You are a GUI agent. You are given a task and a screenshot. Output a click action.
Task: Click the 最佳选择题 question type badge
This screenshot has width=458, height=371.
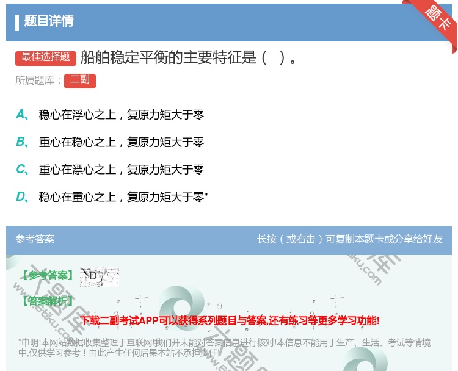click(46, 57)
